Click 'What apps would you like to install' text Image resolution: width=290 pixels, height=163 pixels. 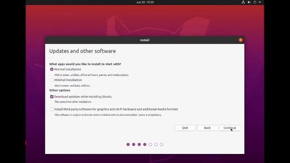pos(85,64)
